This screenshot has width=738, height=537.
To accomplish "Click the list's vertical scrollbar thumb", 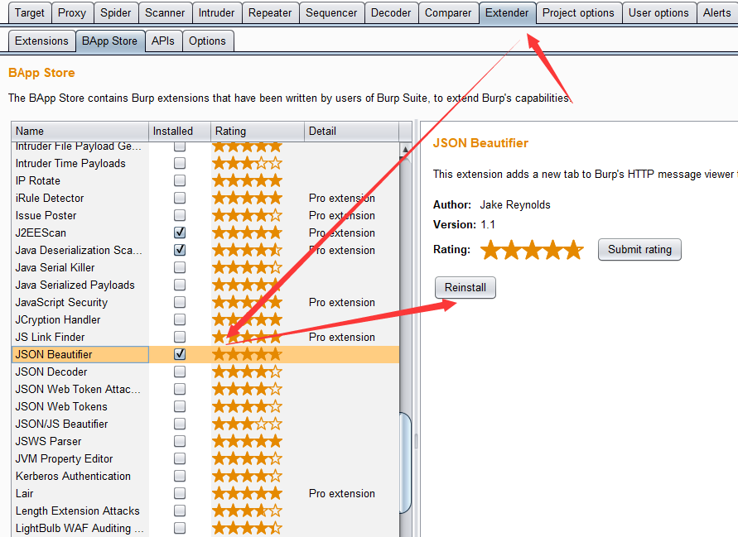I will tap(405, 463).
